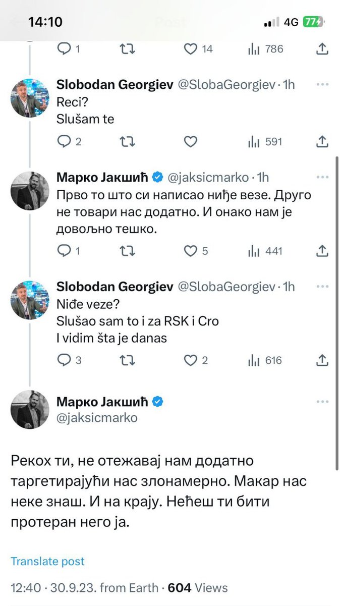Like Марко Јакшић's reply with 5 likes

[190, 250]
